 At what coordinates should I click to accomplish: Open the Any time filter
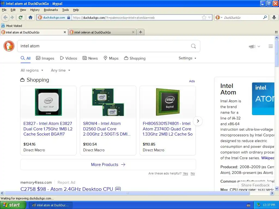[60, 70]
